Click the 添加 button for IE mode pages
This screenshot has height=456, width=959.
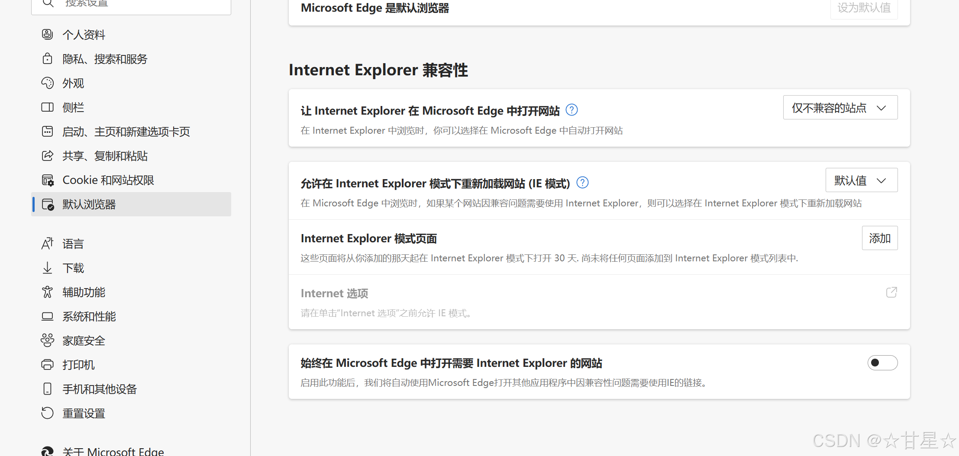click(880, 238)
